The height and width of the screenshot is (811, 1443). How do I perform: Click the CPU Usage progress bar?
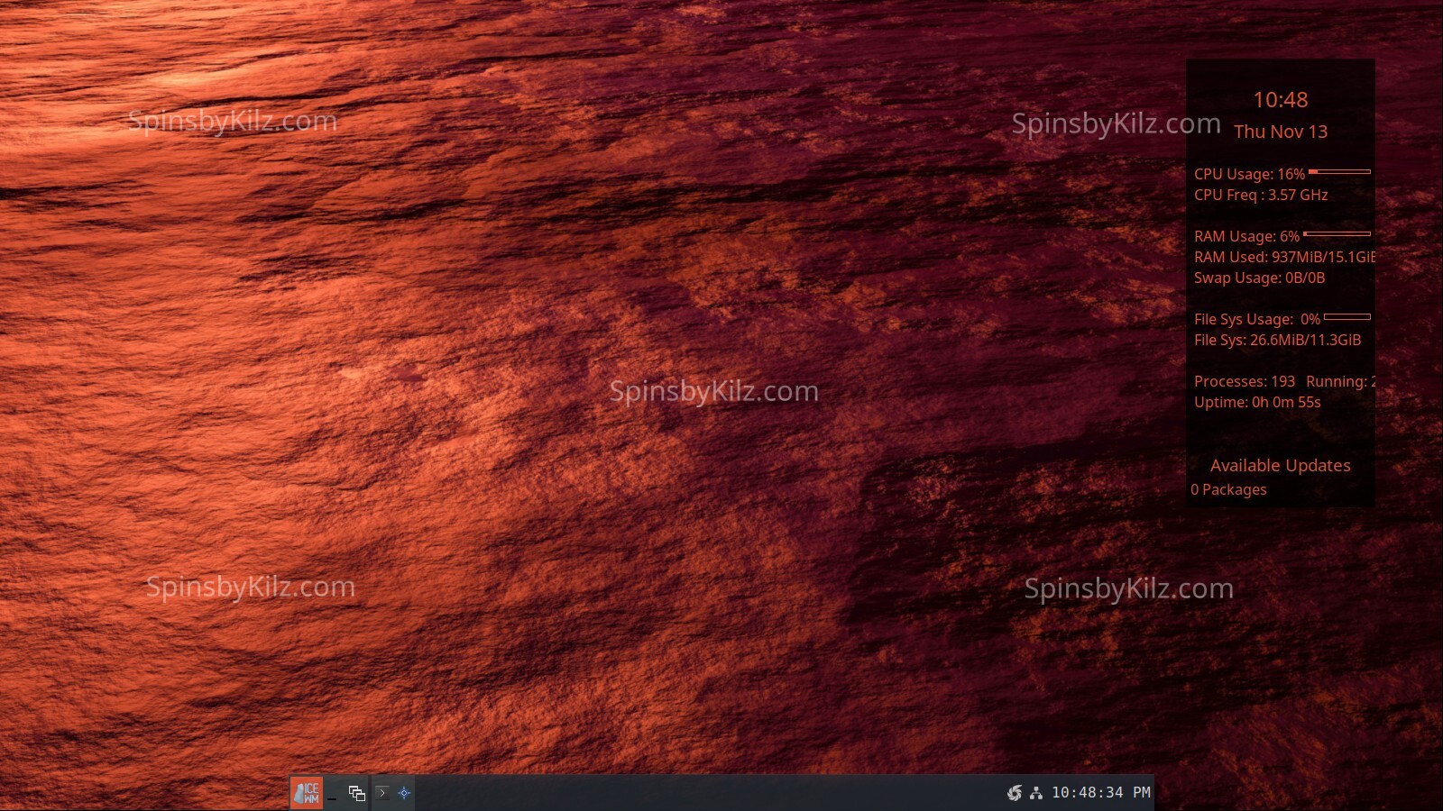(1339, 171)
